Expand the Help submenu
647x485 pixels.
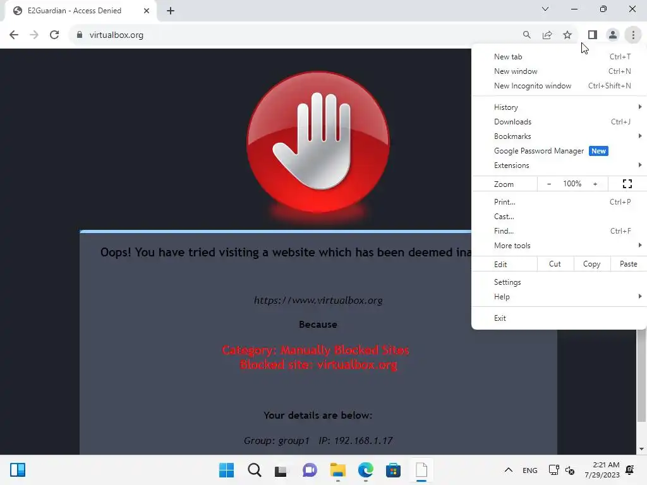coord(559,297)
